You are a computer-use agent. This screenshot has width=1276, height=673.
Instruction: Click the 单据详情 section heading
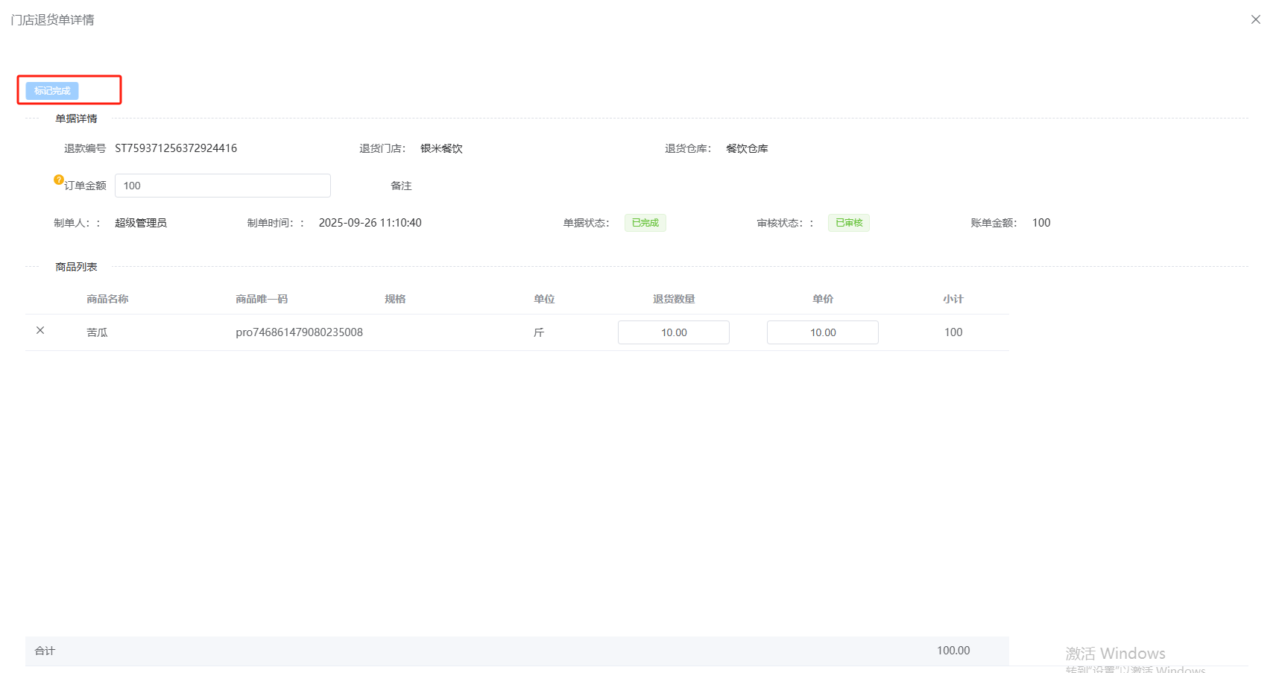point(76,119)
